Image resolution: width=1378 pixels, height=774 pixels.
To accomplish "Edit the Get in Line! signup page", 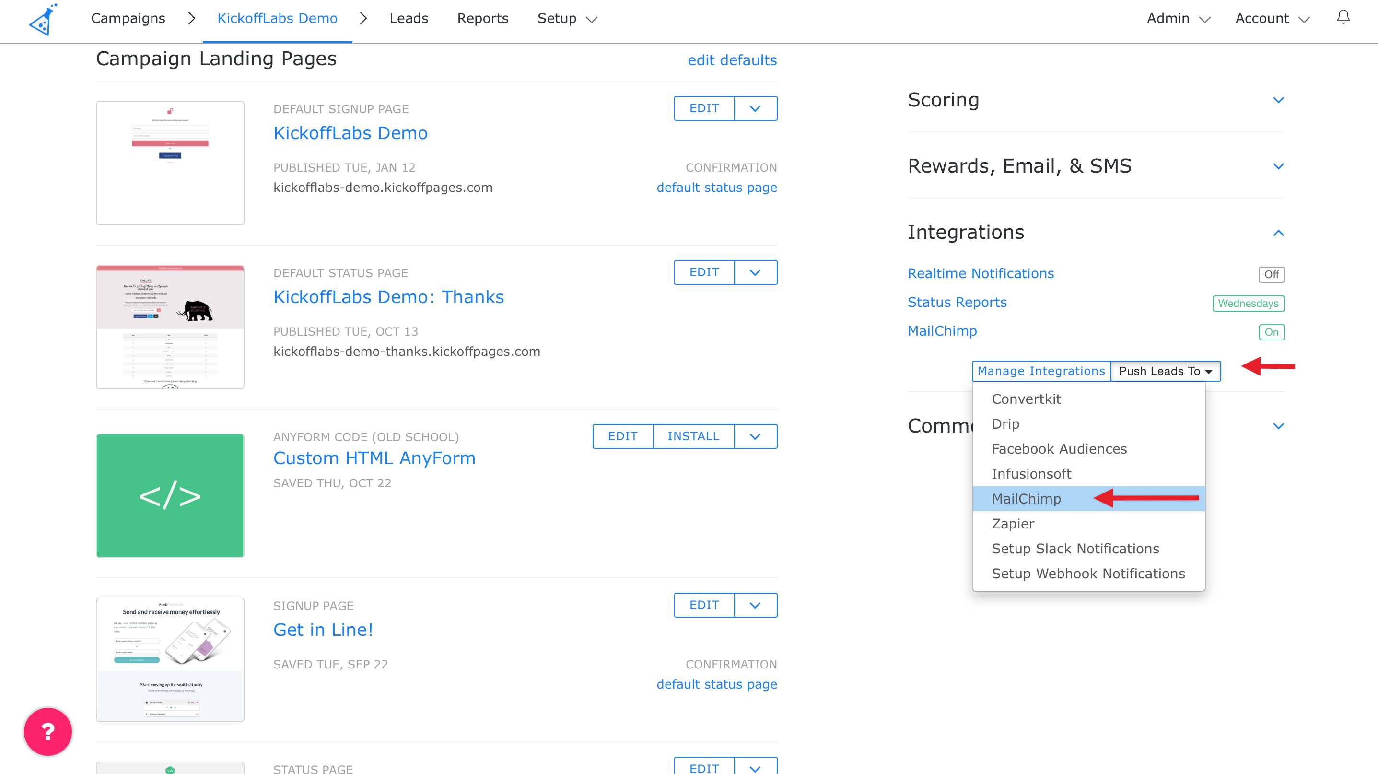I will 704,605.
